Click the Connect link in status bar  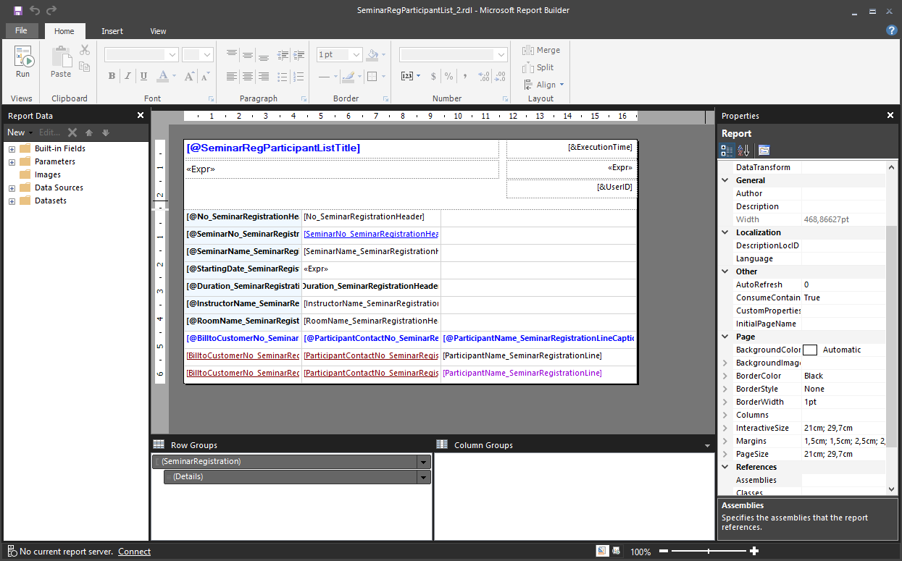pyautogui.click(x=135, y=552)
